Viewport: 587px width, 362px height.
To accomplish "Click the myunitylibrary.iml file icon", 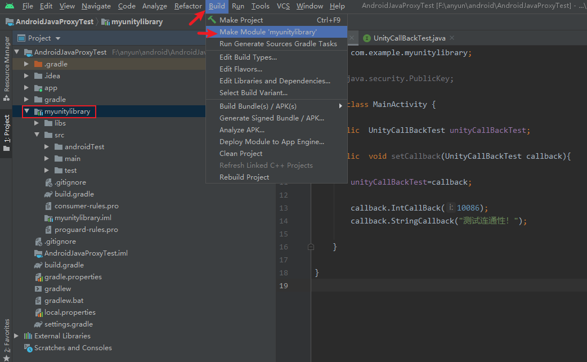I will (x=48, y=218).
